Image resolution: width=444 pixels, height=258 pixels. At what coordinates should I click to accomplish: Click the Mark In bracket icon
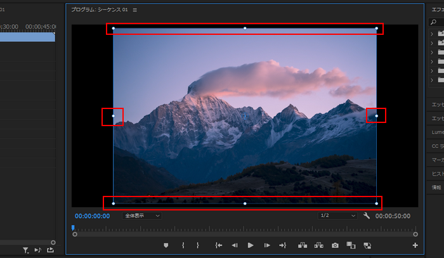pyautogui.click(x=183, y=245)
